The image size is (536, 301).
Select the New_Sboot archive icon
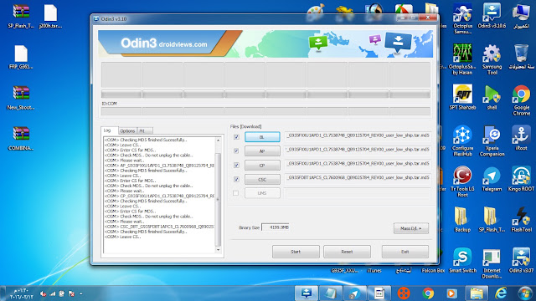coord(21,97)
